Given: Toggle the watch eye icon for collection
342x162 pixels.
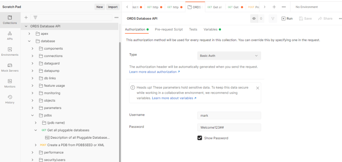Looking at the screenshot, I should pyautogui.click(x=254, y=19).
